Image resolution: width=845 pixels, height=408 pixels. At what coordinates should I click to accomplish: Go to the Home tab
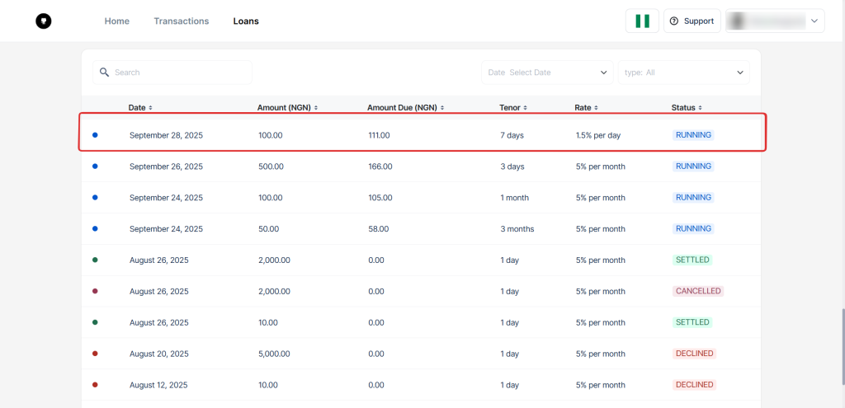[x=116, y=21]
